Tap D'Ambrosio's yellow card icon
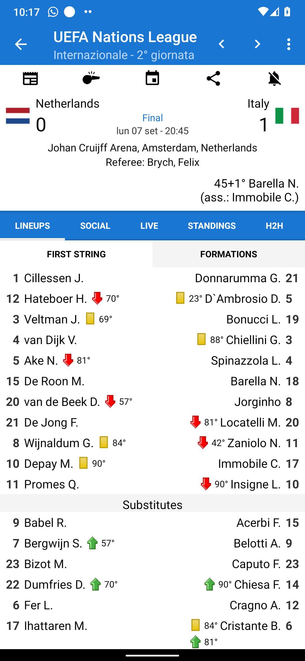 pos(180,298)
